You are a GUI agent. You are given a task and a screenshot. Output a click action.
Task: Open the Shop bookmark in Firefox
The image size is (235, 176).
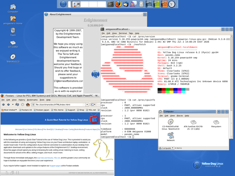[80, 110]
